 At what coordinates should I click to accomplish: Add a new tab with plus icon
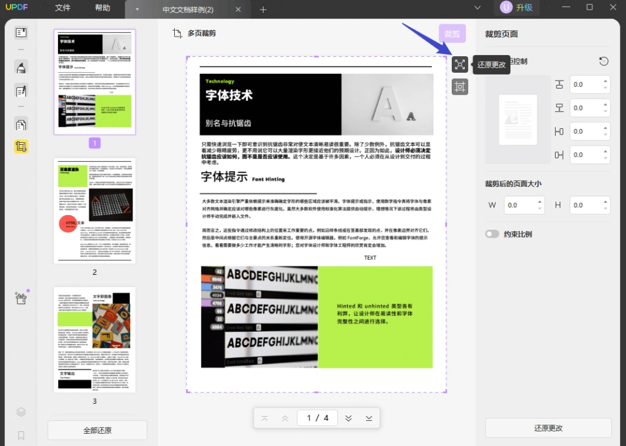pyautogui.click(x=263, y=10)
